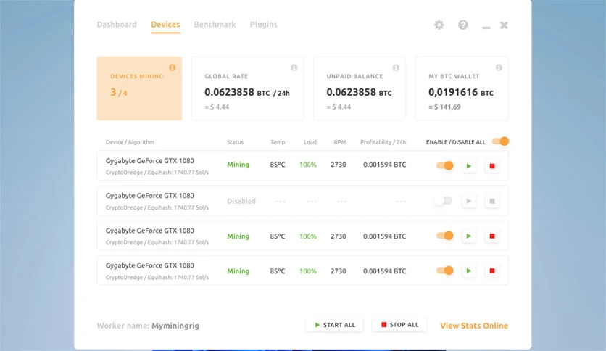Viewport: 606px width, 351px height.
Task: Click My BTC Wallet 0,0191616 BTC value
Action: (461, 92)
